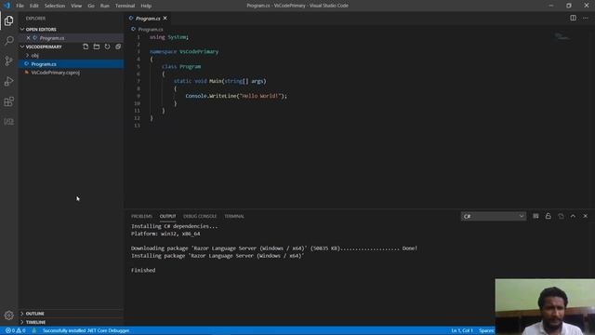
Task: Open the Manage gear in activity bar
Action: tap(8, 315)
